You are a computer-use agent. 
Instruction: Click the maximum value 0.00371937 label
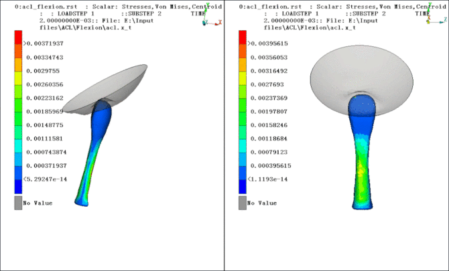click(46, 43)
